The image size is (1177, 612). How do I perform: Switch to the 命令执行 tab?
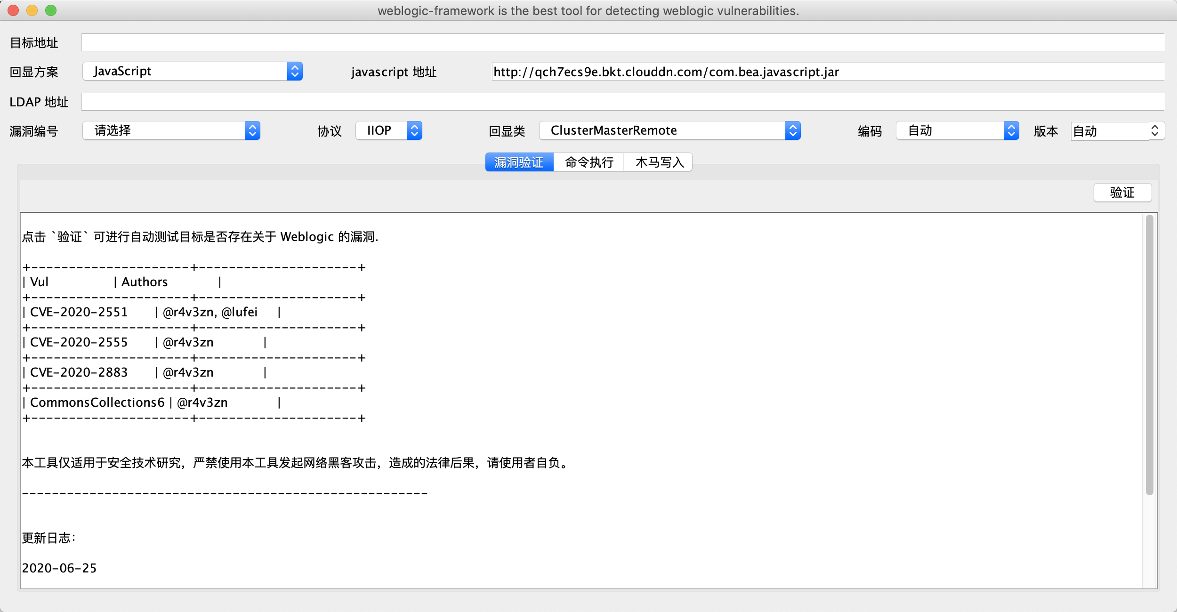click(x=589, y=162)
